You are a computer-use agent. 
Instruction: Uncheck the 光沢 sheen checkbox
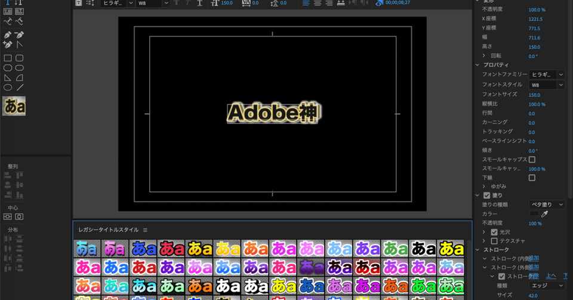[x=494, y=232]
